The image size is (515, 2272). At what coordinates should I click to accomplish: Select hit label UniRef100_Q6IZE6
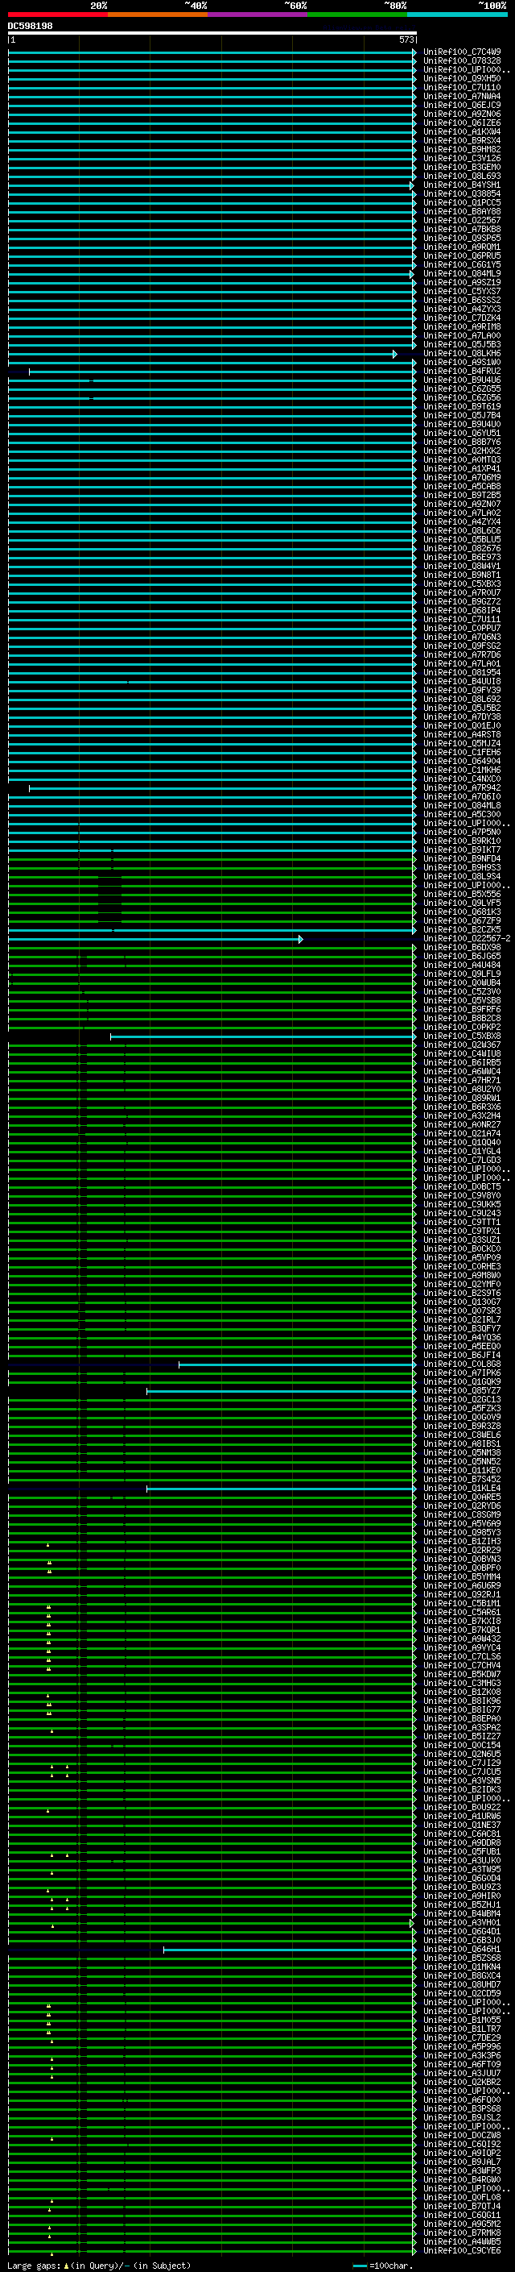click(462, 123)
